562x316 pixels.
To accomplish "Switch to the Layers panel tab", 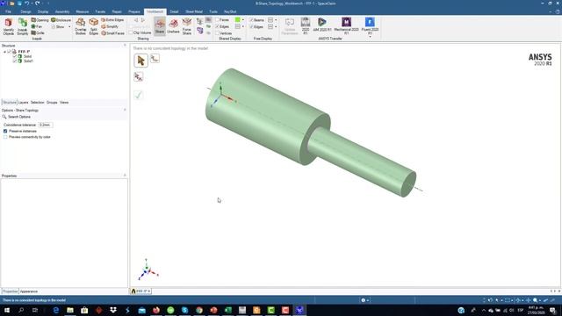I will pyautogui.click(x=24, y=103).
